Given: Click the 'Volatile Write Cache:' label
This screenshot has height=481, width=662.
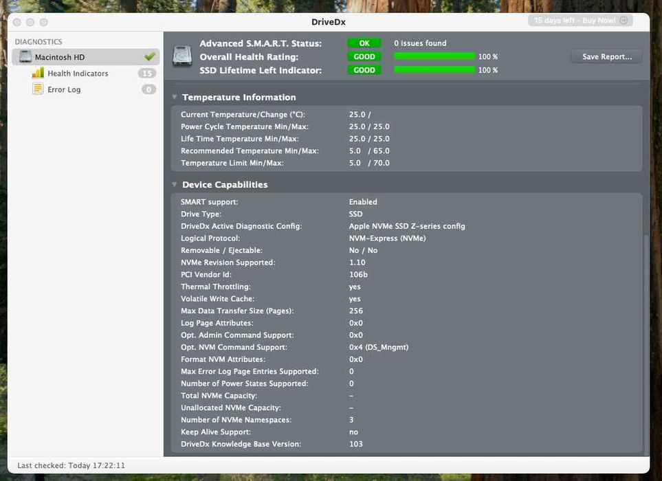Looking at the screenshot, I should pyautogui.click(x=218, y=299).
